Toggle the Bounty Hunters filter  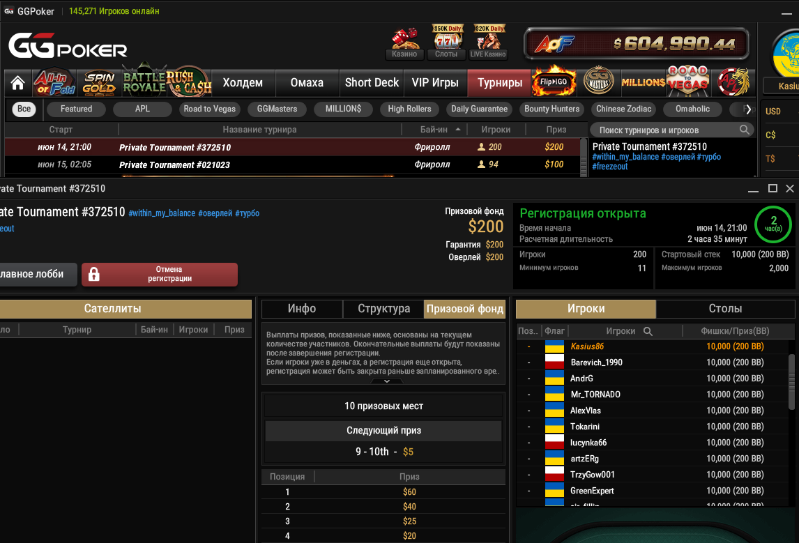(552, 109)
